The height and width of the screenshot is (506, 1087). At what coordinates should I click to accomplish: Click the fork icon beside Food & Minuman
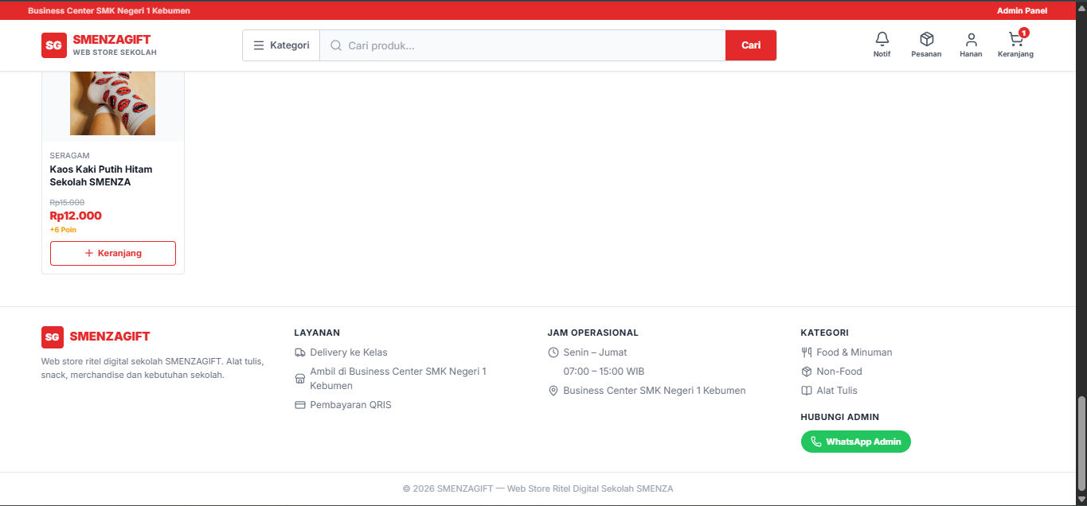click(807, 352)
